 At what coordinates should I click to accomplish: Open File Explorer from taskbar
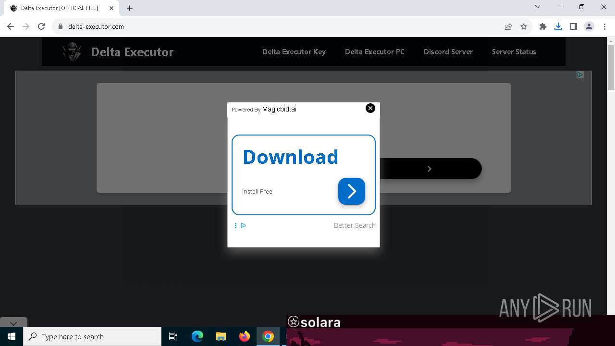(221, 336)
